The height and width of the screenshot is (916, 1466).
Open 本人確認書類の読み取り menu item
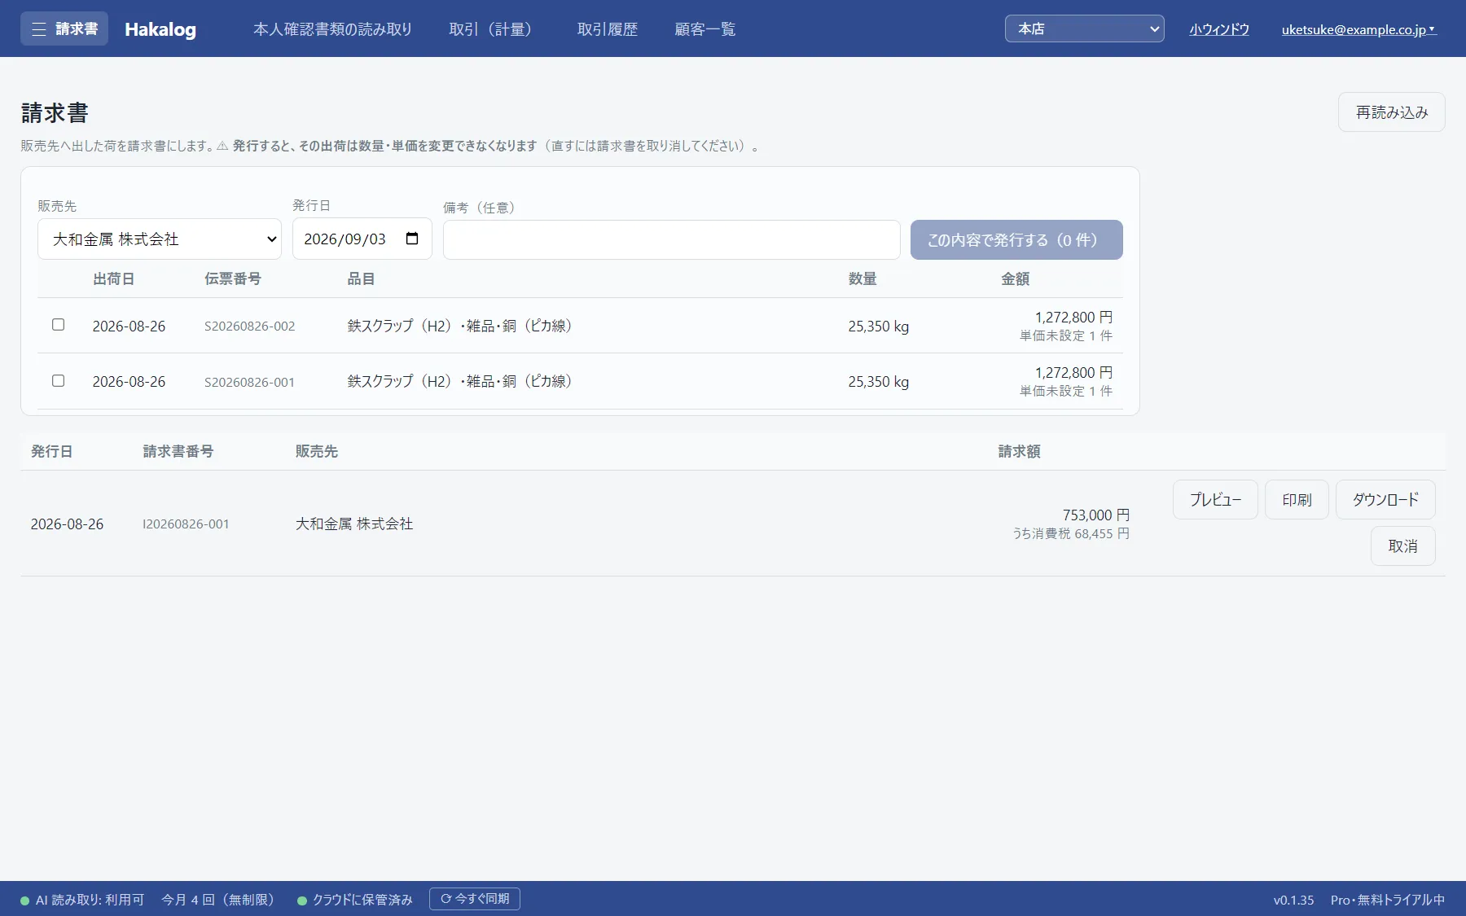[x=332, y=29]
